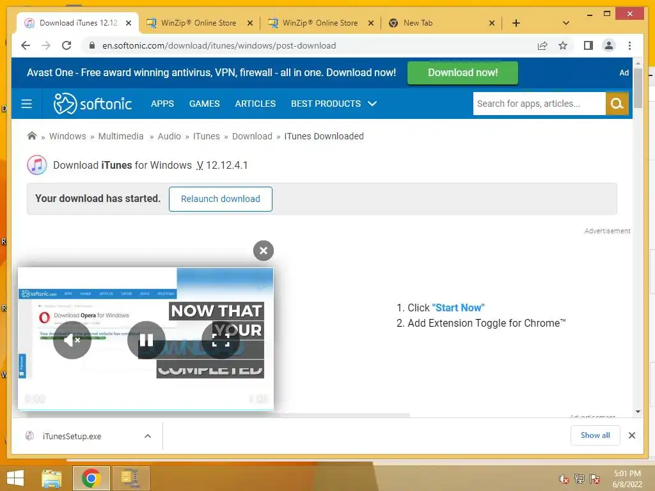This screenshot has width=655, height=491.
Task: Expand the video to fullscreen
Action: [221, 340]
